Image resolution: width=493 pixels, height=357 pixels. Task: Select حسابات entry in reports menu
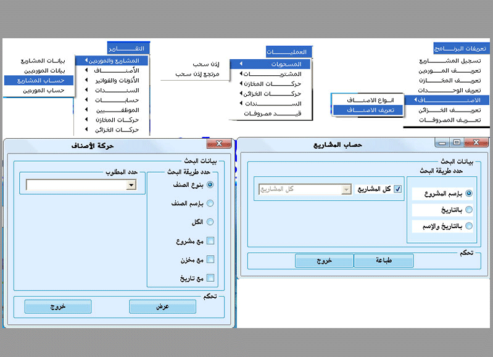(112, 101)
